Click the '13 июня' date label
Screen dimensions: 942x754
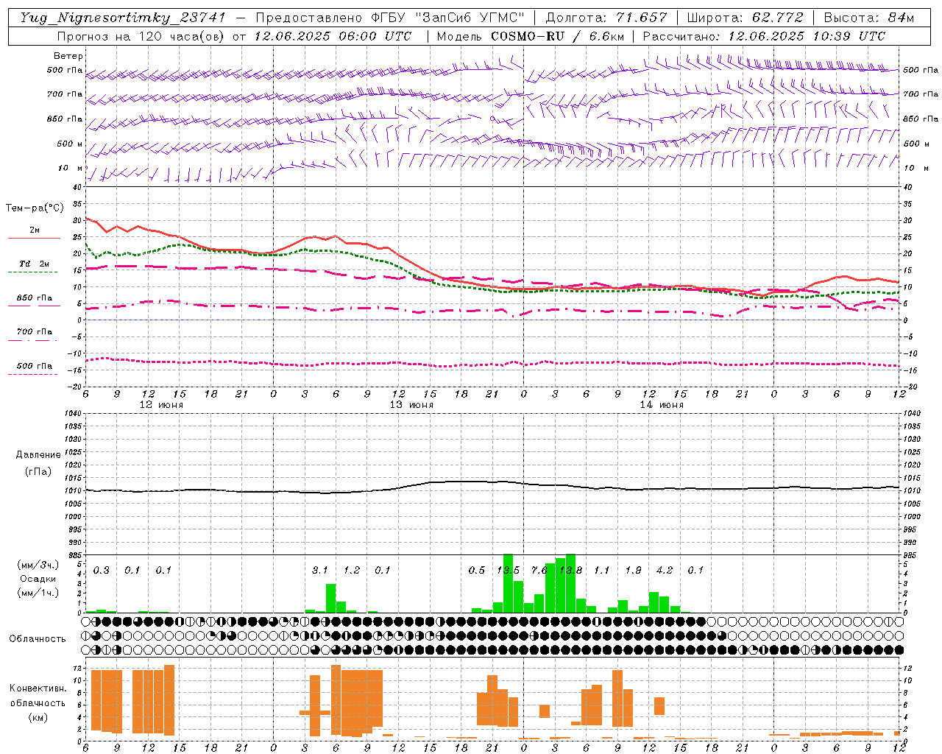(x=411, y=405)
